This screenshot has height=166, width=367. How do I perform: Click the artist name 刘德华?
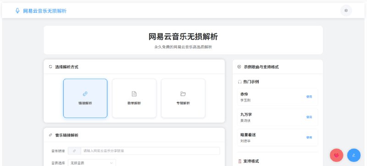point(245,141)
